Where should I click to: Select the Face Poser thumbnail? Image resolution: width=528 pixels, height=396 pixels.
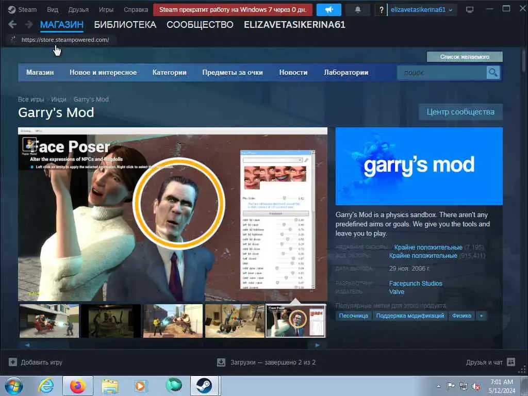click(x=296, y=321)
